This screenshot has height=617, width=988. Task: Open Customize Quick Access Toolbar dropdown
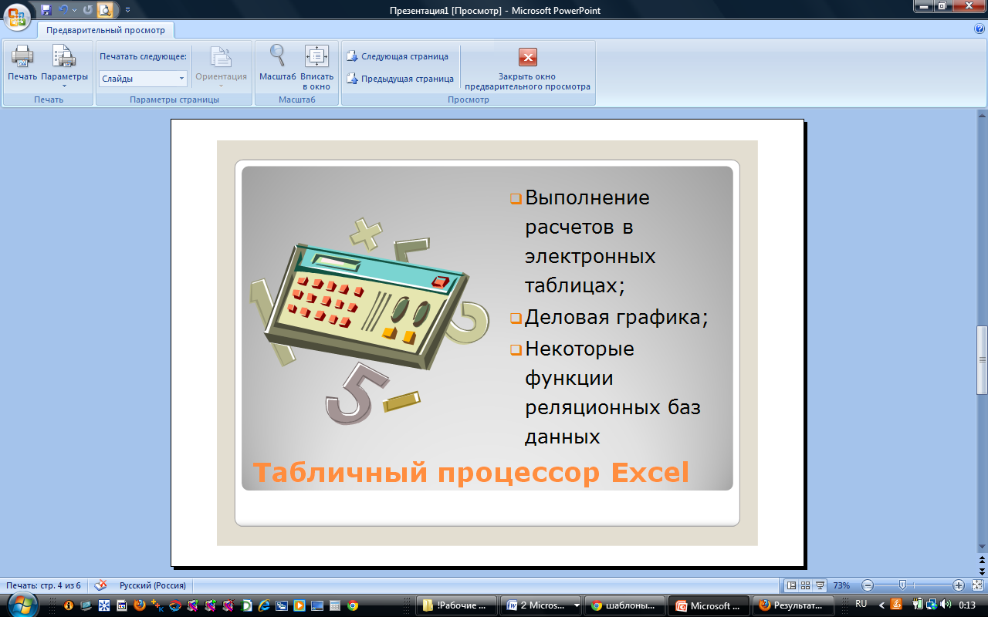[x=127, y=11]
